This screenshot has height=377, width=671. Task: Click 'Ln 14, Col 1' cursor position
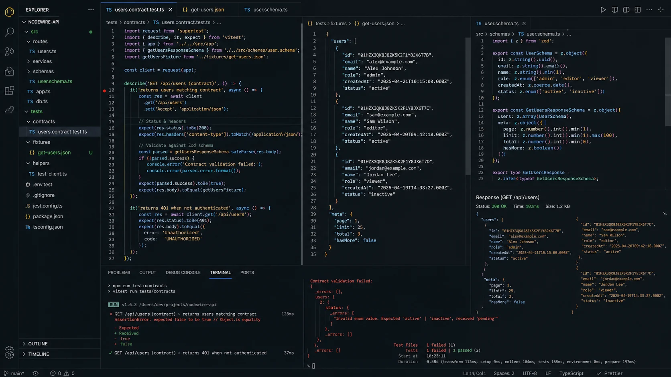[474, 373]
